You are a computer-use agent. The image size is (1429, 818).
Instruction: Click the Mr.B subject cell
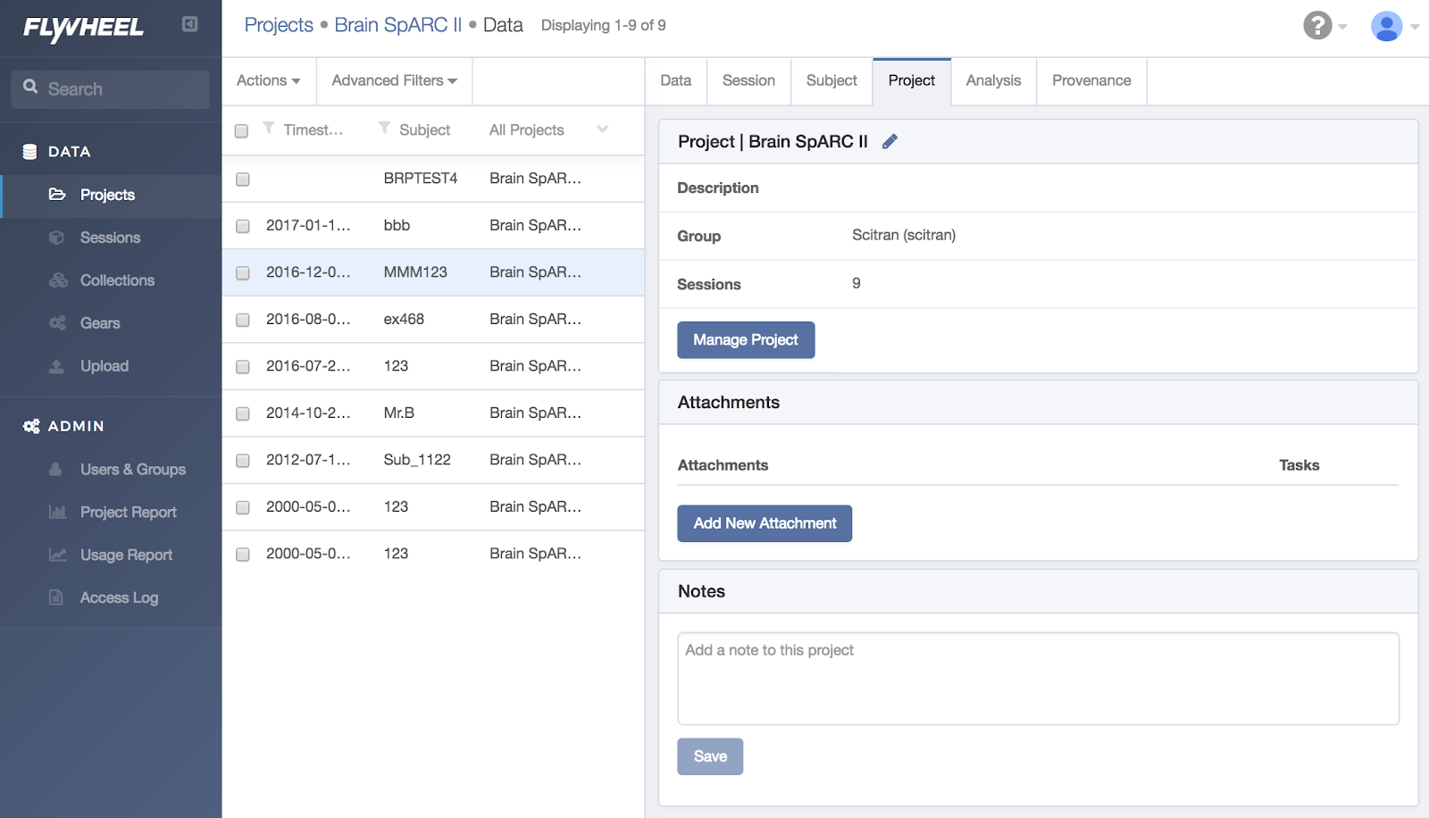[x=399, y=413]
